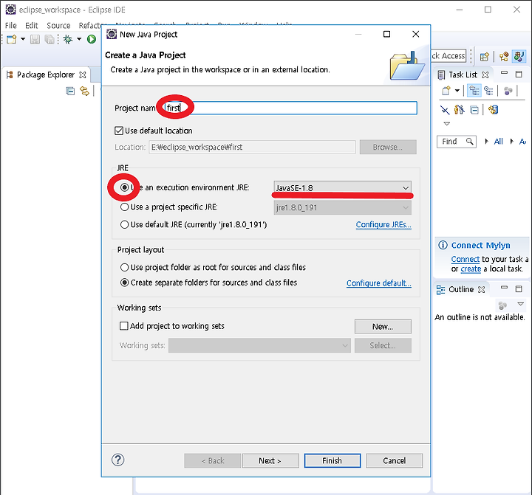Viewport: 532px width, 495px height.
Task: Click Collapse All icon in Package Explorer
Action: 70,91
